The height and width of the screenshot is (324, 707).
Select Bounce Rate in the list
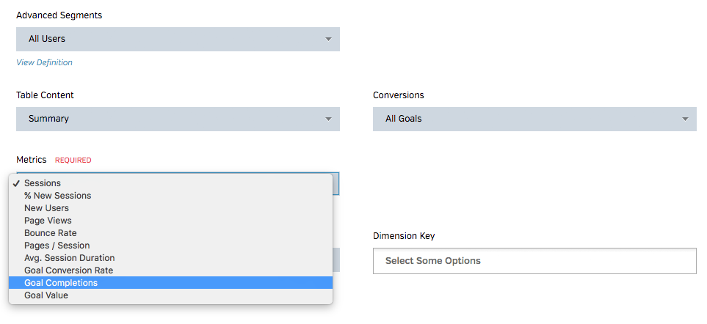pos(50,233)
